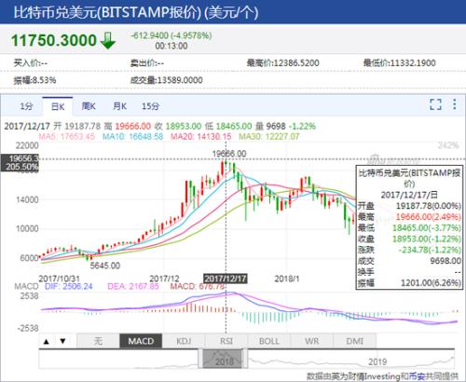
Task: Click the timeline navigator near 2019
Action: coord(377,362)
